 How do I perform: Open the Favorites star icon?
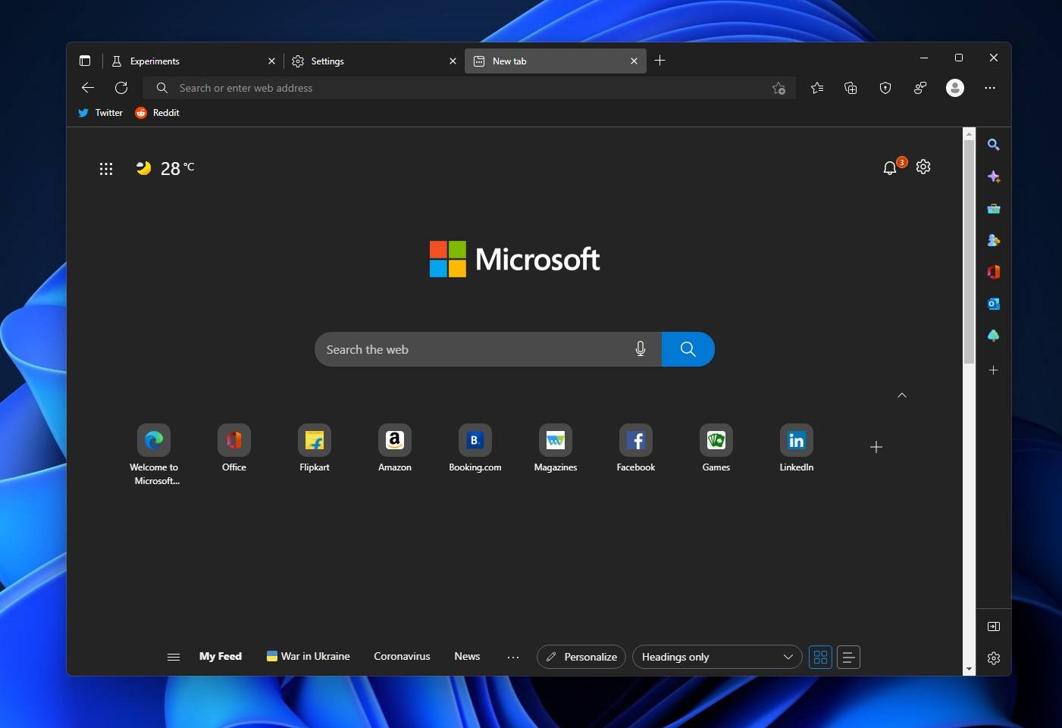pos(817,88)
